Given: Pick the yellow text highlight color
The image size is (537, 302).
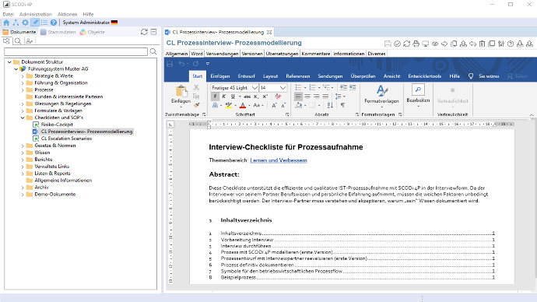Looking at the screenshot, I should click(x=229, y=105).
